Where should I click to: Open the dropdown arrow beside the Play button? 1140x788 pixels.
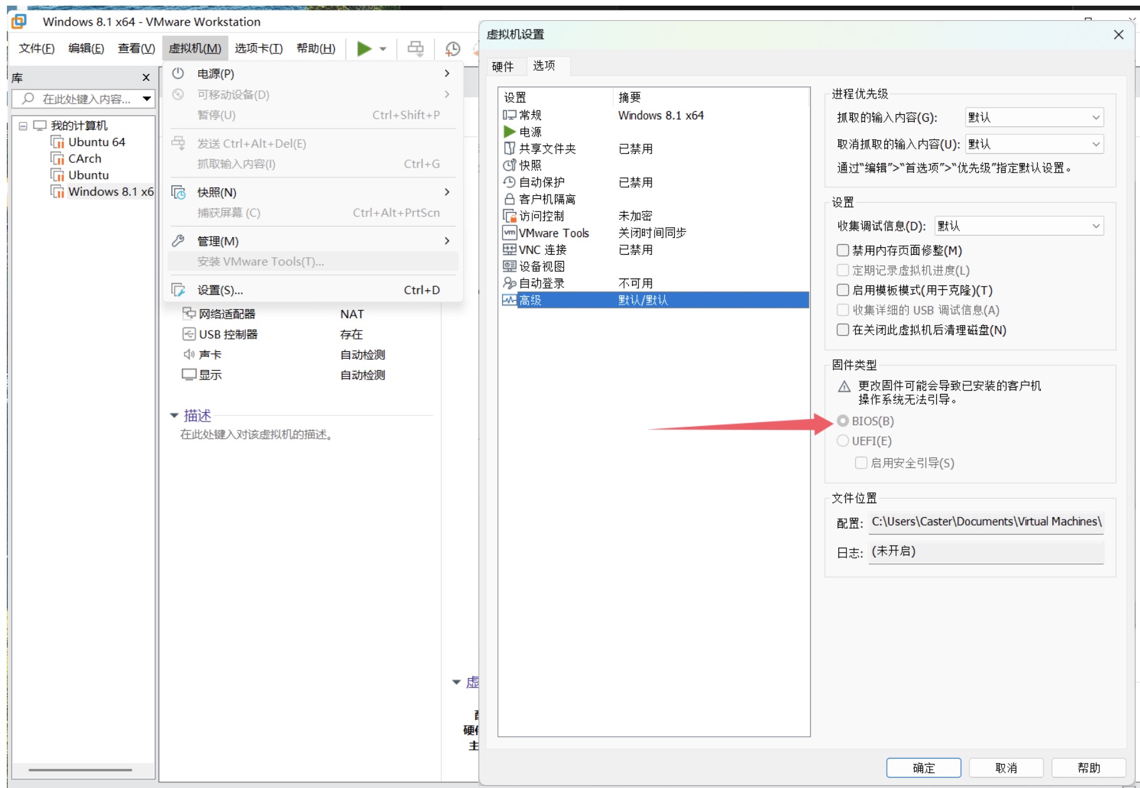pyautogui.click(x=383, y=49)
